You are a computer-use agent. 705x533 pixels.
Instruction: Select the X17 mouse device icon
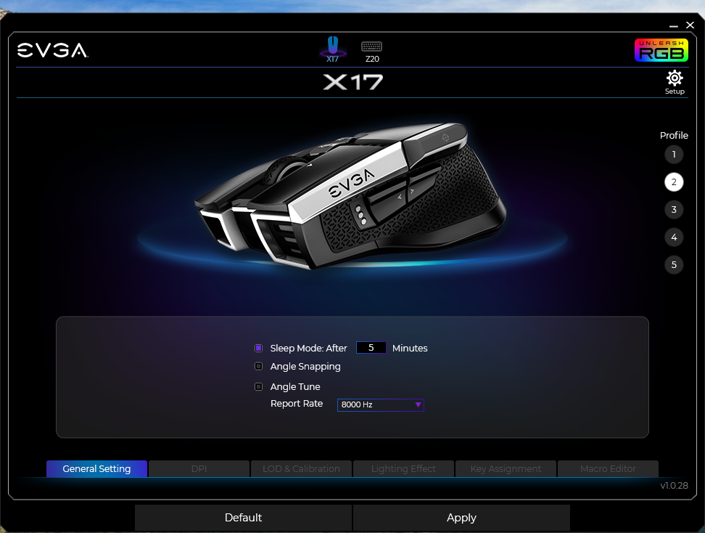[x=332, y=49]
